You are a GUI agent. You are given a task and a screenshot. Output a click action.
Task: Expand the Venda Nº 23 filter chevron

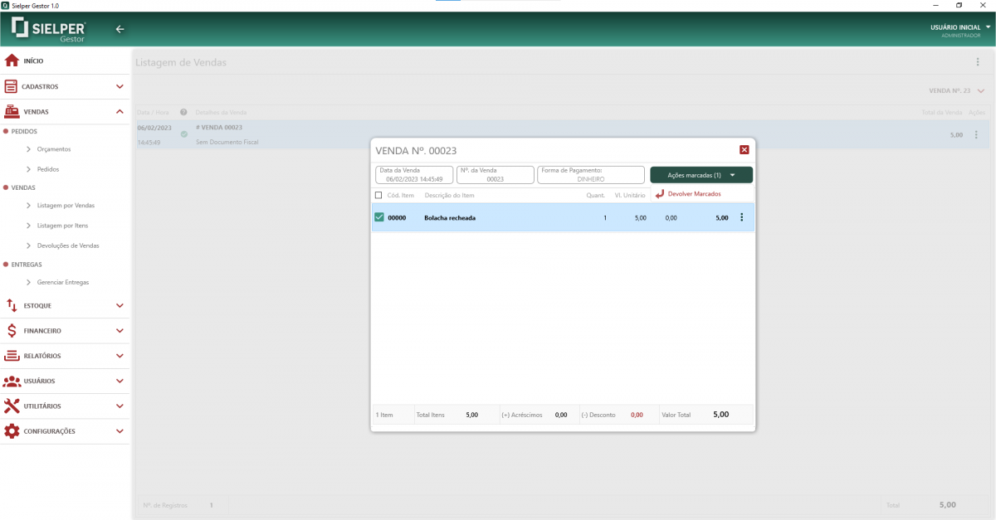tap(981, 90)
